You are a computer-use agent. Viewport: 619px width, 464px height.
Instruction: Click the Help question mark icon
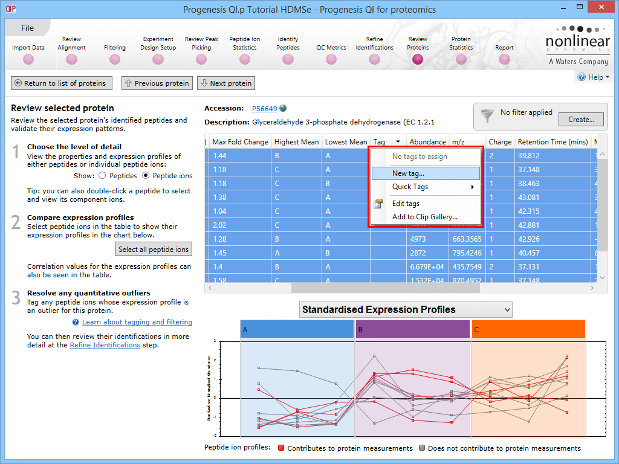tap(582, 77)
